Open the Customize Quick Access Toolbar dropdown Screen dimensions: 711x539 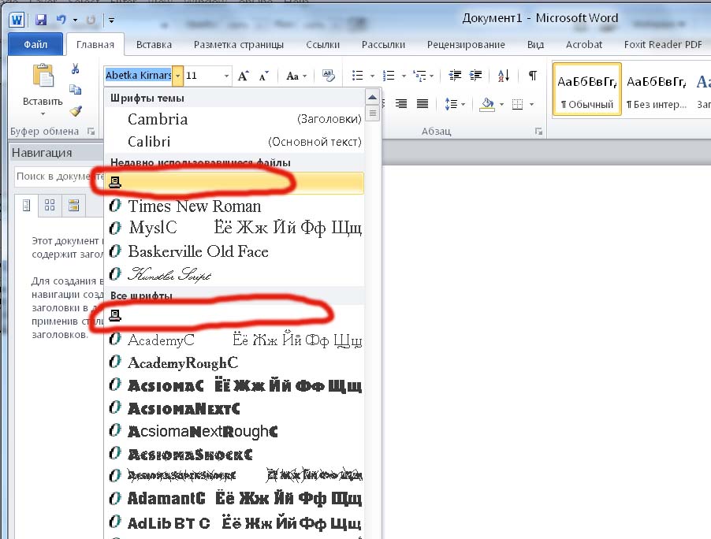(x=111, y=20)
